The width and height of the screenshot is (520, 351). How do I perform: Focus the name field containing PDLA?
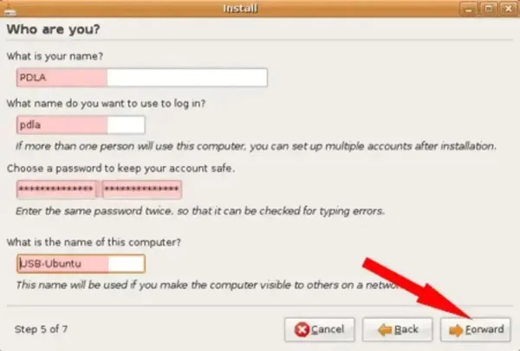[x=142, y=78]
